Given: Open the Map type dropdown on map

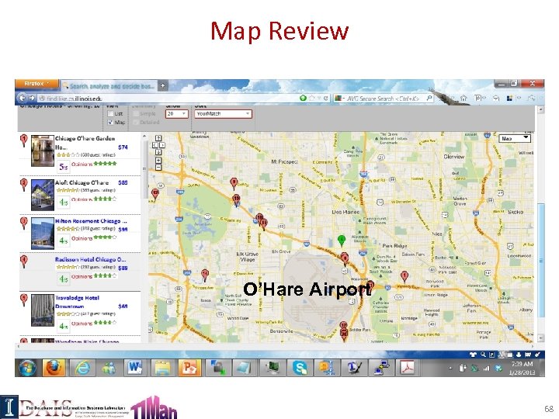Looking at the screenshot, I should tap(515, 139).
